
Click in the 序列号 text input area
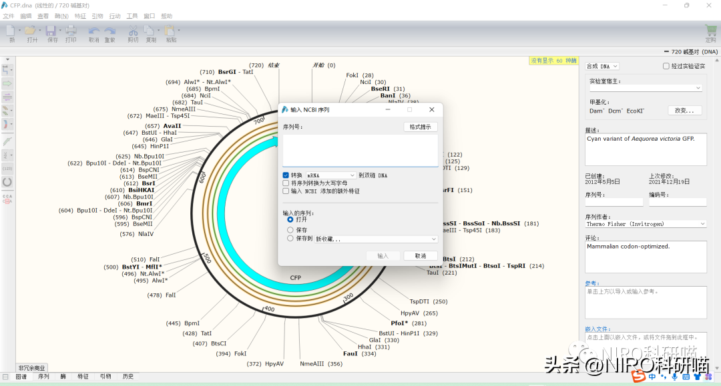pyautogui.click(x=360, y=150)
